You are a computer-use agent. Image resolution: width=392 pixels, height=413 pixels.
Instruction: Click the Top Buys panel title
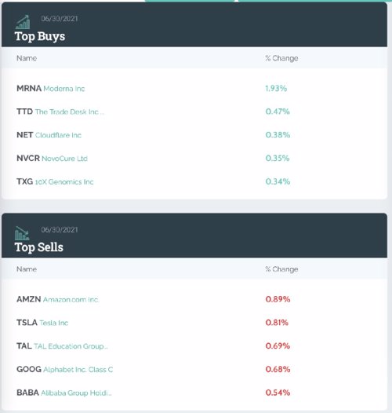40,36
